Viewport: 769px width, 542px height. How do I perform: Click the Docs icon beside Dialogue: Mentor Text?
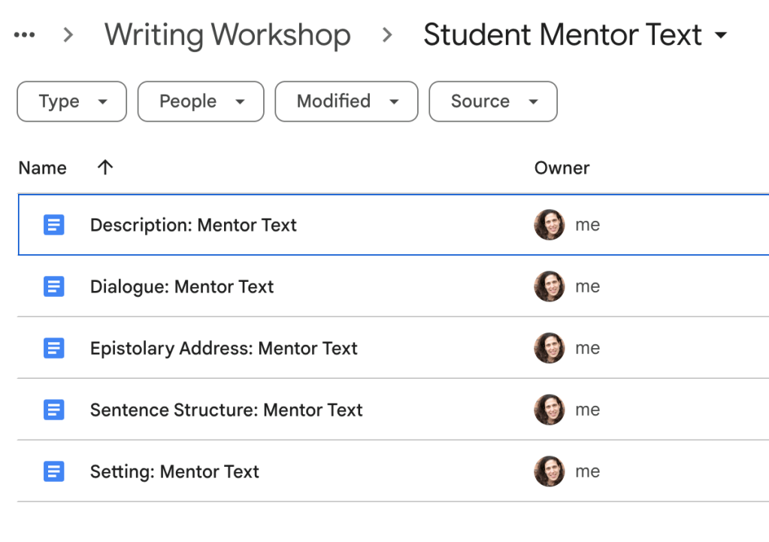(x=53, y=286)
